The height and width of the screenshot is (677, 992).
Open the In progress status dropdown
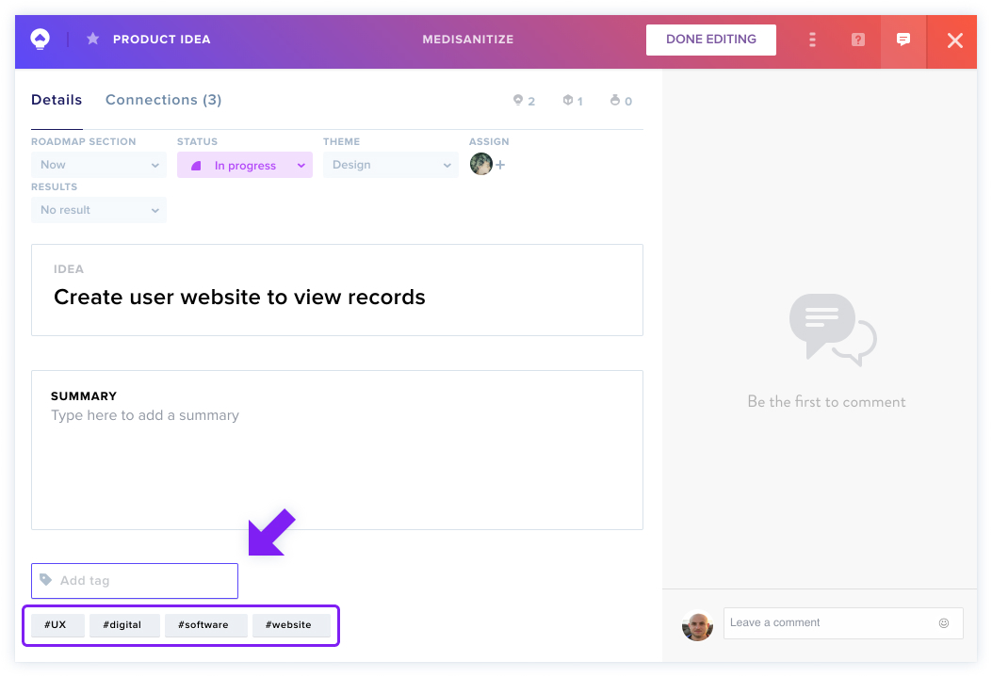tap(245, 165)
